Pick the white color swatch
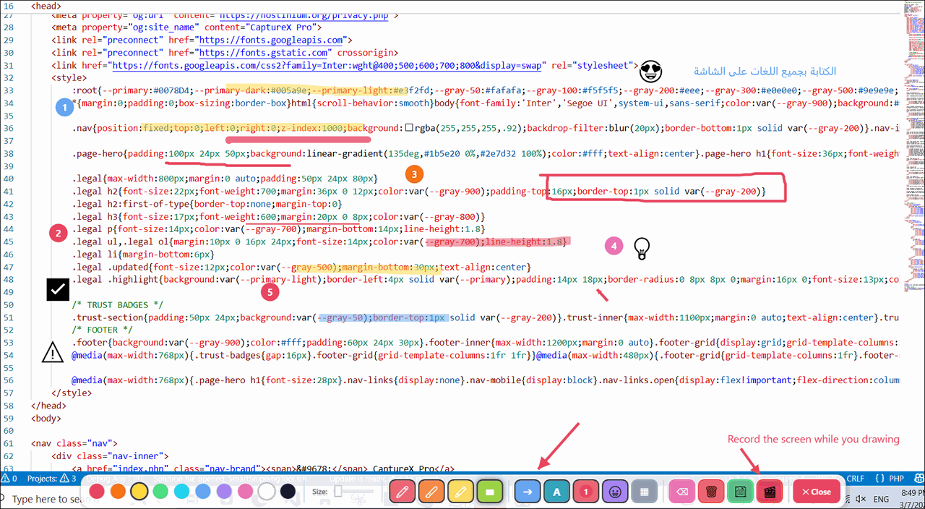 267,492
